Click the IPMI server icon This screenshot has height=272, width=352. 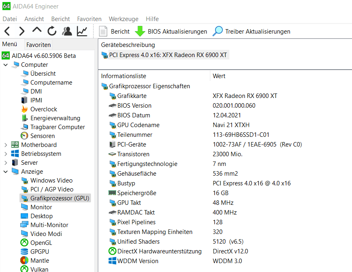pos(24,100)
